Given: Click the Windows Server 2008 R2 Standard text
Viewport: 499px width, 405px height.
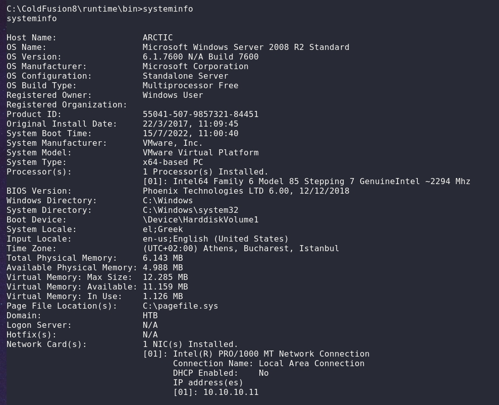Looking at the screenshot, I should tap(246, 47).
